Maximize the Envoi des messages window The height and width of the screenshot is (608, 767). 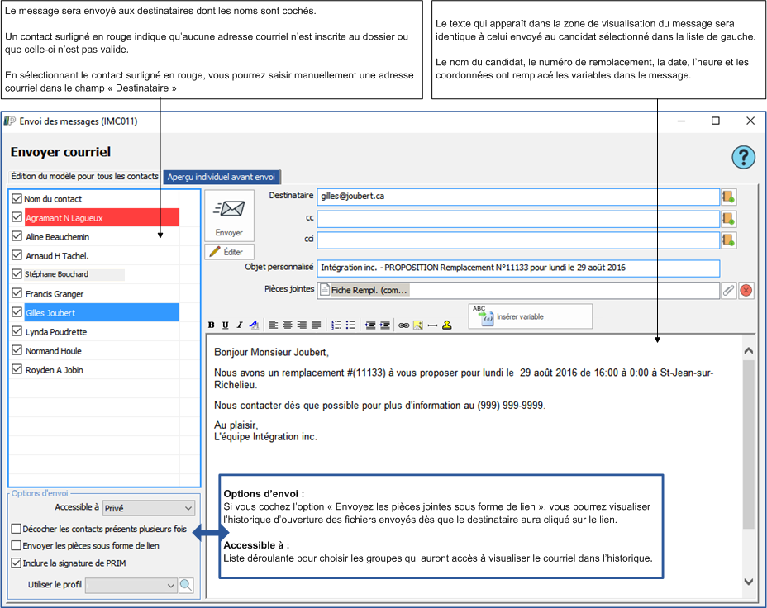tap(715, 121)
